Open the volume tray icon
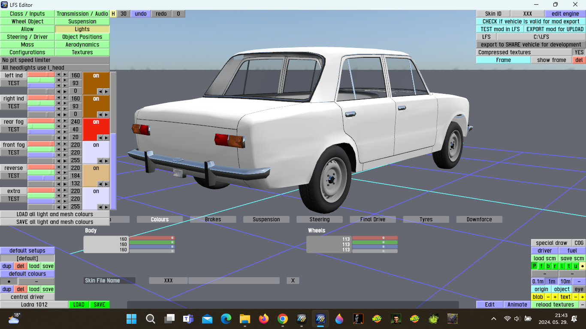Image resolution: width=586 pixels, height=329 pixels. [x=517, y=319]
